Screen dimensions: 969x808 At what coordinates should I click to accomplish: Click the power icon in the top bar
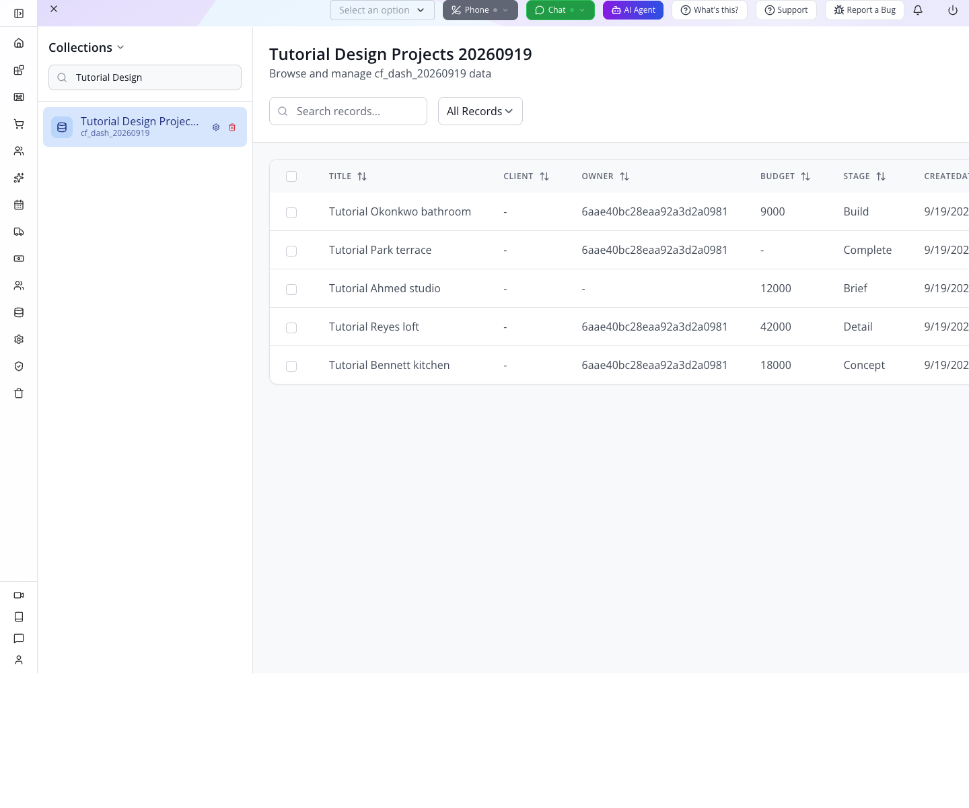(x=953, y=10)
